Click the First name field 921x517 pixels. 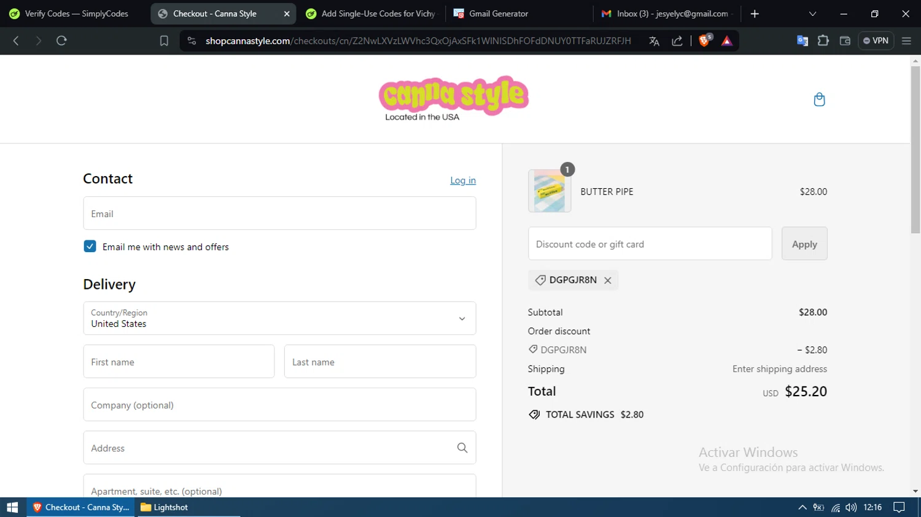click(179, 362)
